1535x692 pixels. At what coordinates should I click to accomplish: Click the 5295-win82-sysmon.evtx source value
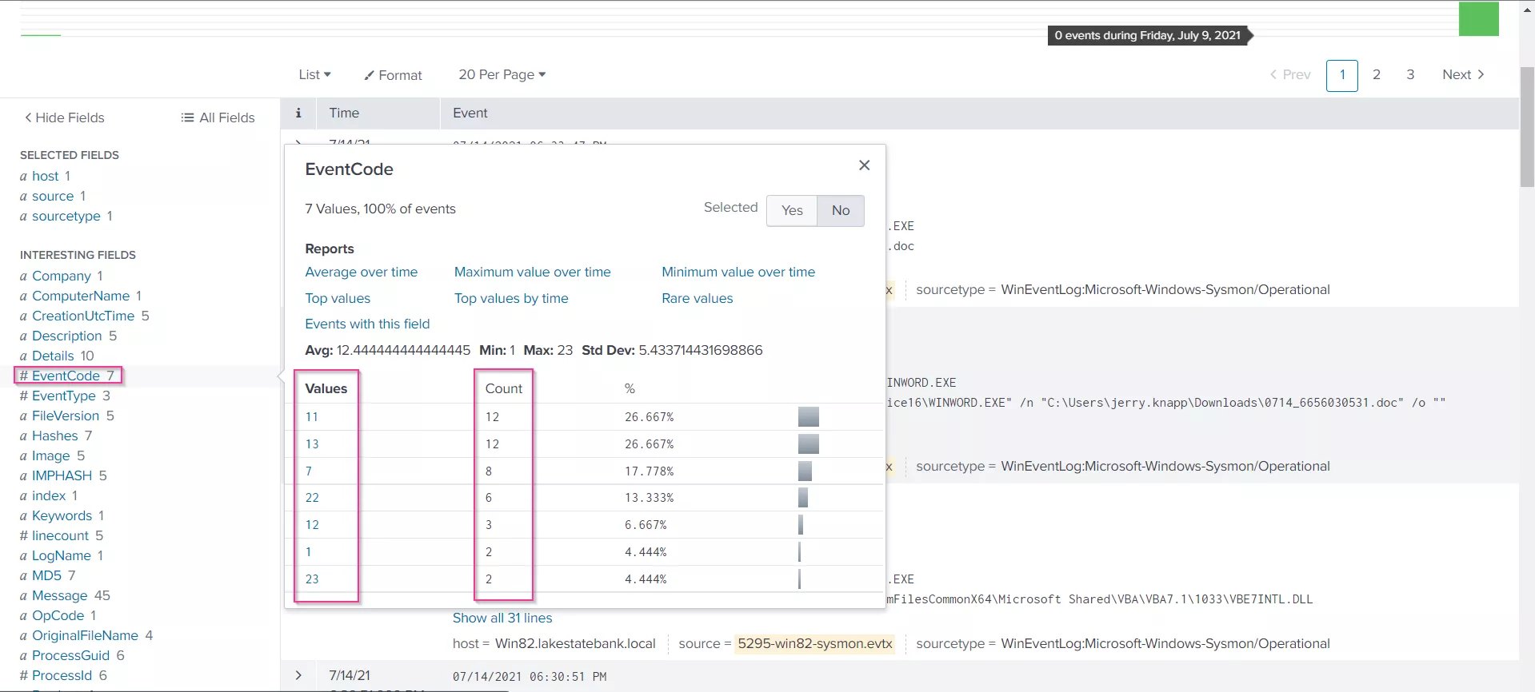[815, 643]
